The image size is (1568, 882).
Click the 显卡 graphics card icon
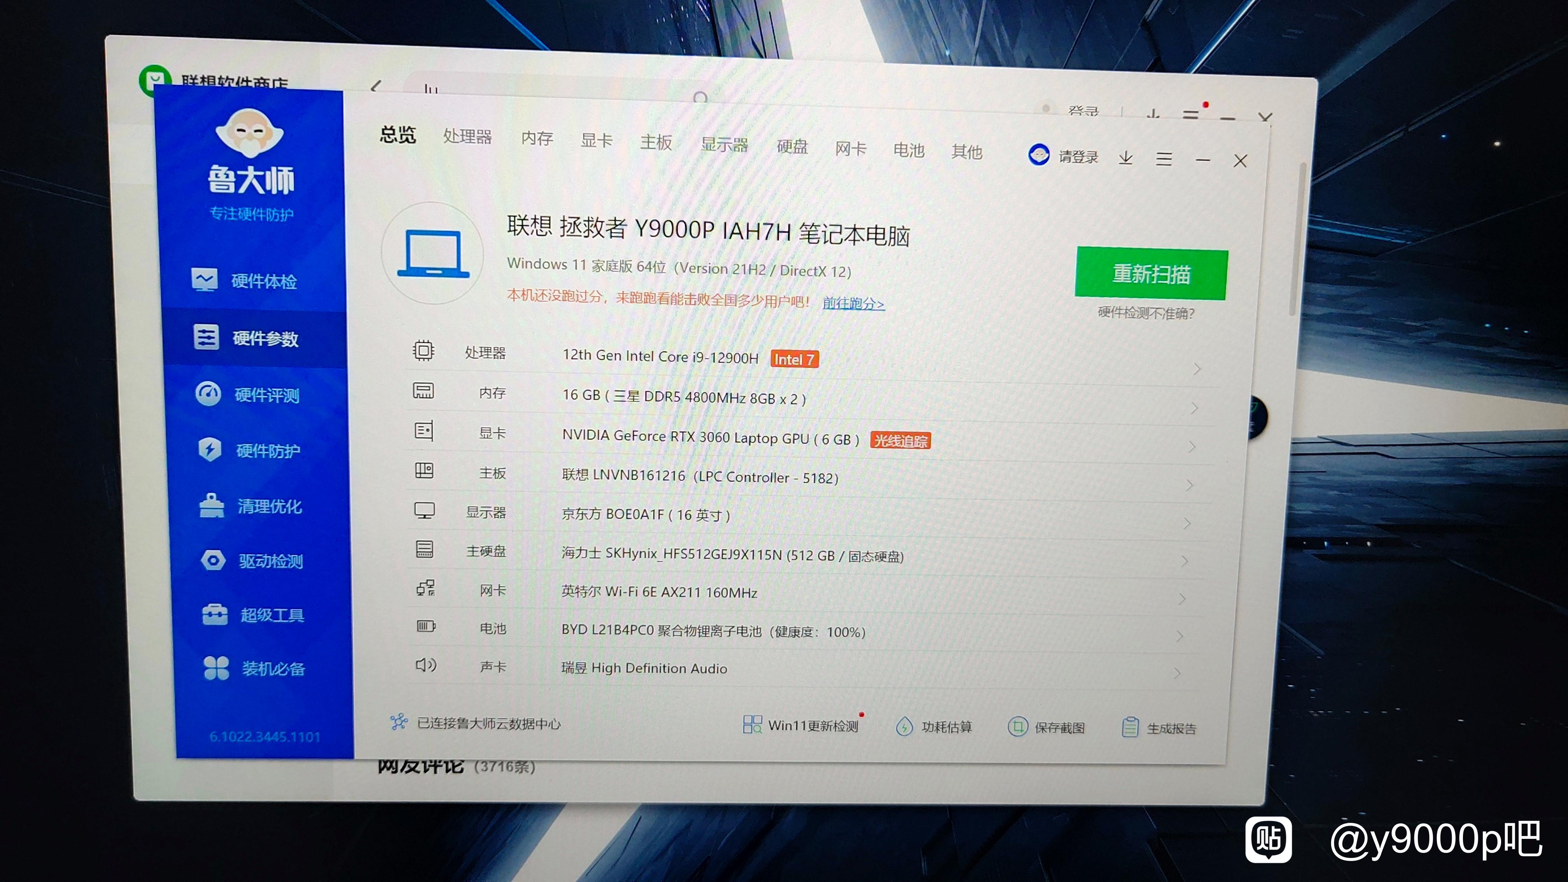point(423,430)
